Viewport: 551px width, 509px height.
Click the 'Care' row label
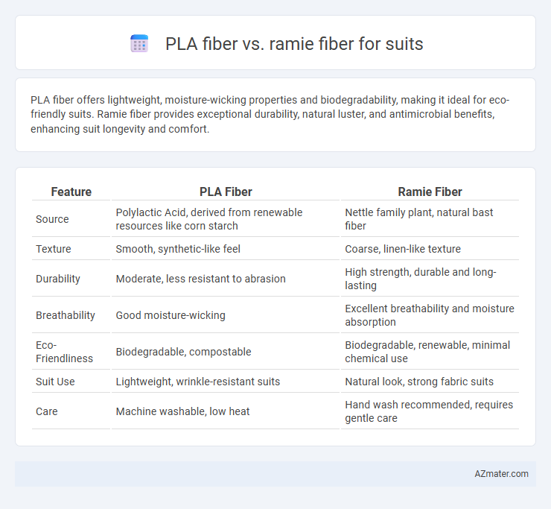[47, 411]
